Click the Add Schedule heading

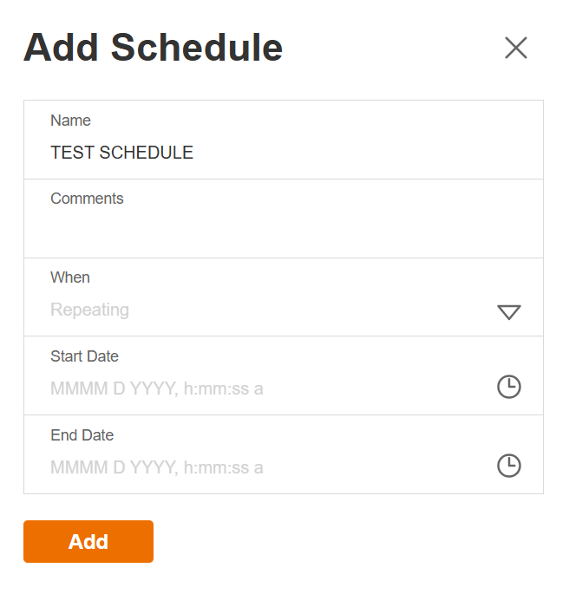pos(153,47)
